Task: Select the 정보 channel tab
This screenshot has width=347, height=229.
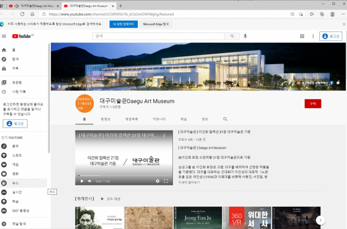Action: [x=205, y=119]
